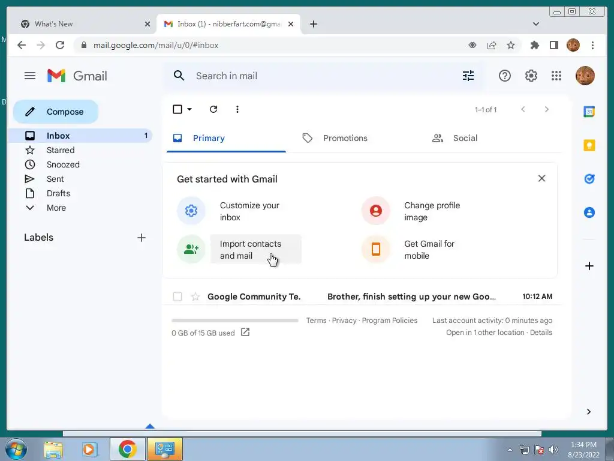Click the Get Gmail for mobile phone icon
The image size is (614, 461).
point(376,249)
